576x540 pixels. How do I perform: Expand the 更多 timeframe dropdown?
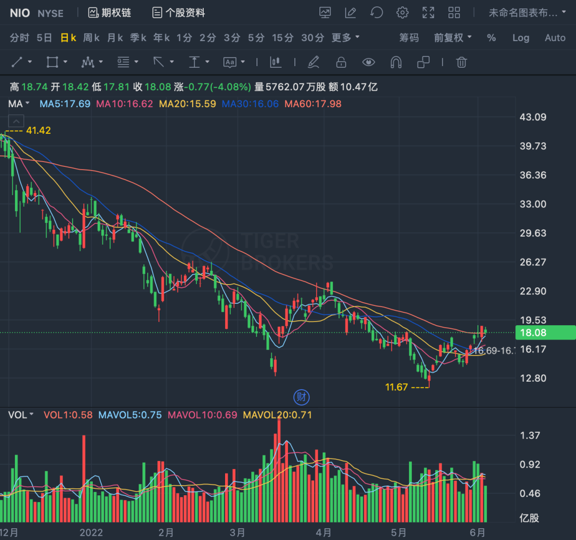(345, 37)
